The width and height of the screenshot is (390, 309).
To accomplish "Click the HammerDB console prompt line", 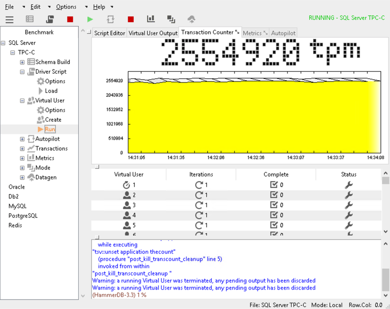I will tap(119, 295).
